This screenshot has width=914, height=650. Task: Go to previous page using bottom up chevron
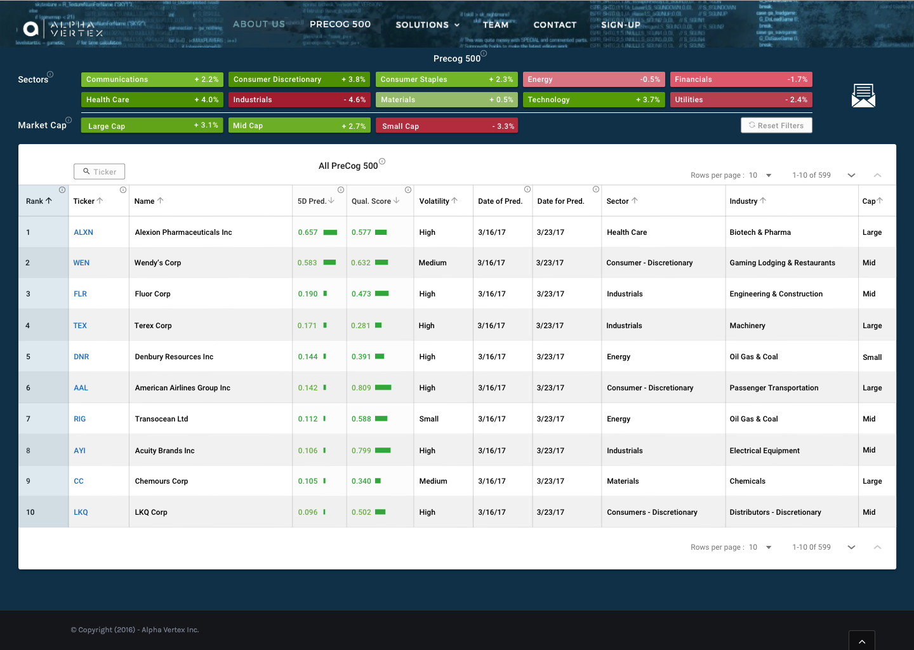tap(877, 547)
